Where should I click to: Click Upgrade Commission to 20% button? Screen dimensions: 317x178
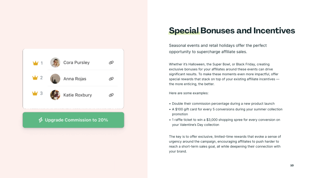click(x=73, y=120)
